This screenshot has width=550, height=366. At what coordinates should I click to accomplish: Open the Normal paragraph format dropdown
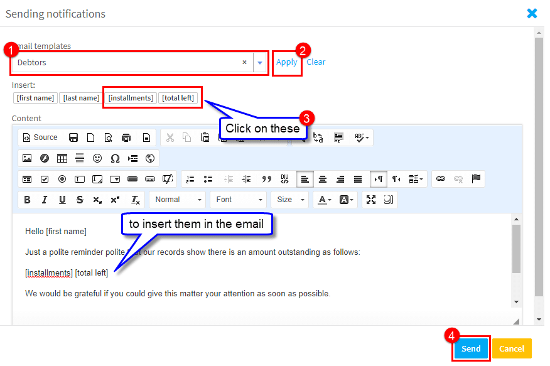(x=176, y=200)
